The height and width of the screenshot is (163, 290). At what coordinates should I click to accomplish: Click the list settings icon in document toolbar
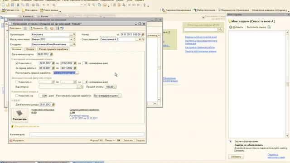click(x=58, y=28)
